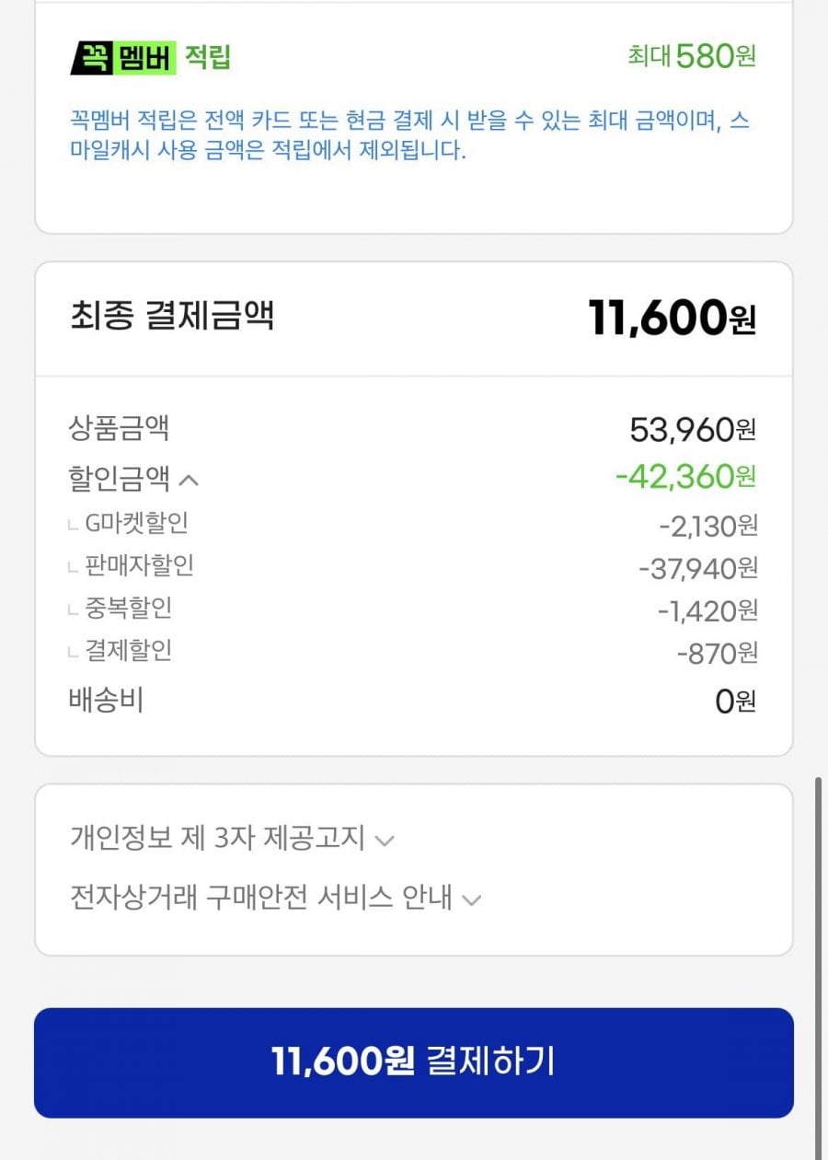Tap the 배송비 shipping fee row
Viewport: 828px width, 1160px height.
[x=414, y=701]
